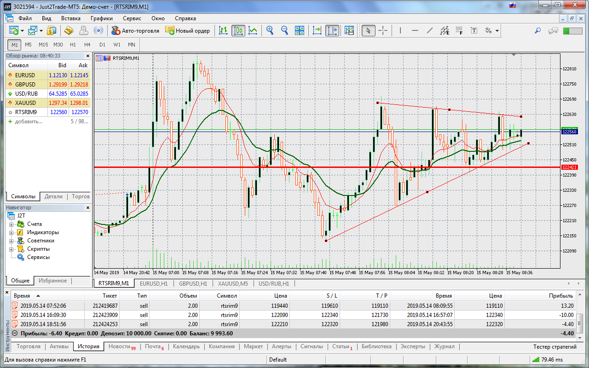Select the crosshair cursor tool
Viewport: 589px width, 368px height.
[x=383, y=31]
